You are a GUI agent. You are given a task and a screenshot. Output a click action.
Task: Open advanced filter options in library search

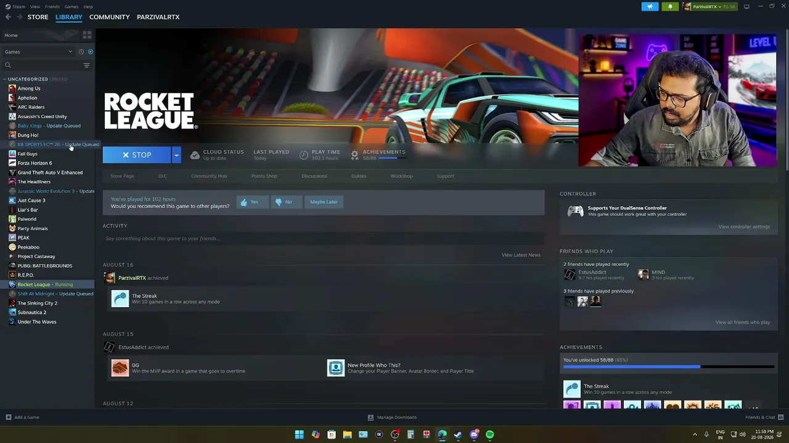(86, 65)
